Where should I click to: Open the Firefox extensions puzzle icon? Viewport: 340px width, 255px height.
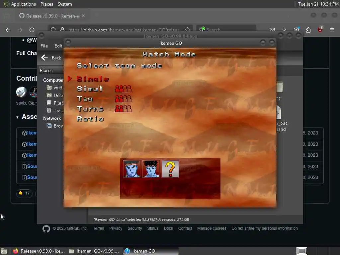coord(308,30)
